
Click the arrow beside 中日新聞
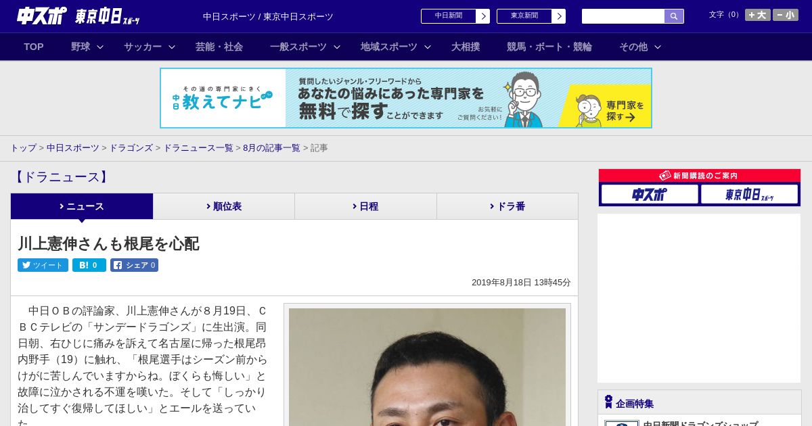483,16
